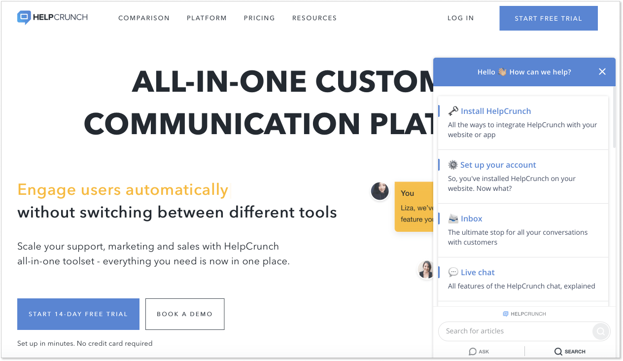Click 'without switching between different tools' text
Viewport: 623px width, 361px height.
click(177, 213)
